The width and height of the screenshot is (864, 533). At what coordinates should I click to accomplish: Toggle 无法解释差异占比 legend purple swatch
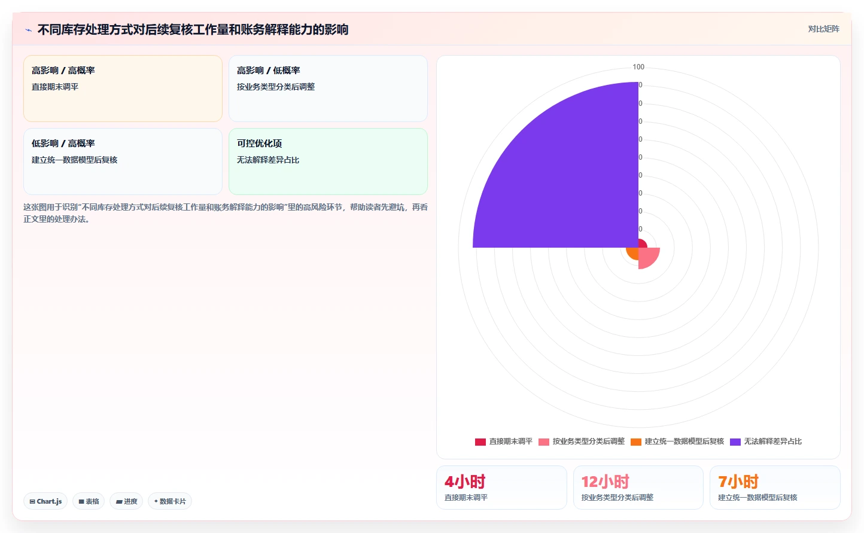(x=735, y=442)
